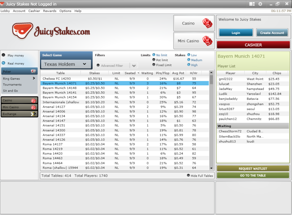292x215 pixels.
Task: Select the Bayern Munich 14154 table row
Action: click(124, 97)
